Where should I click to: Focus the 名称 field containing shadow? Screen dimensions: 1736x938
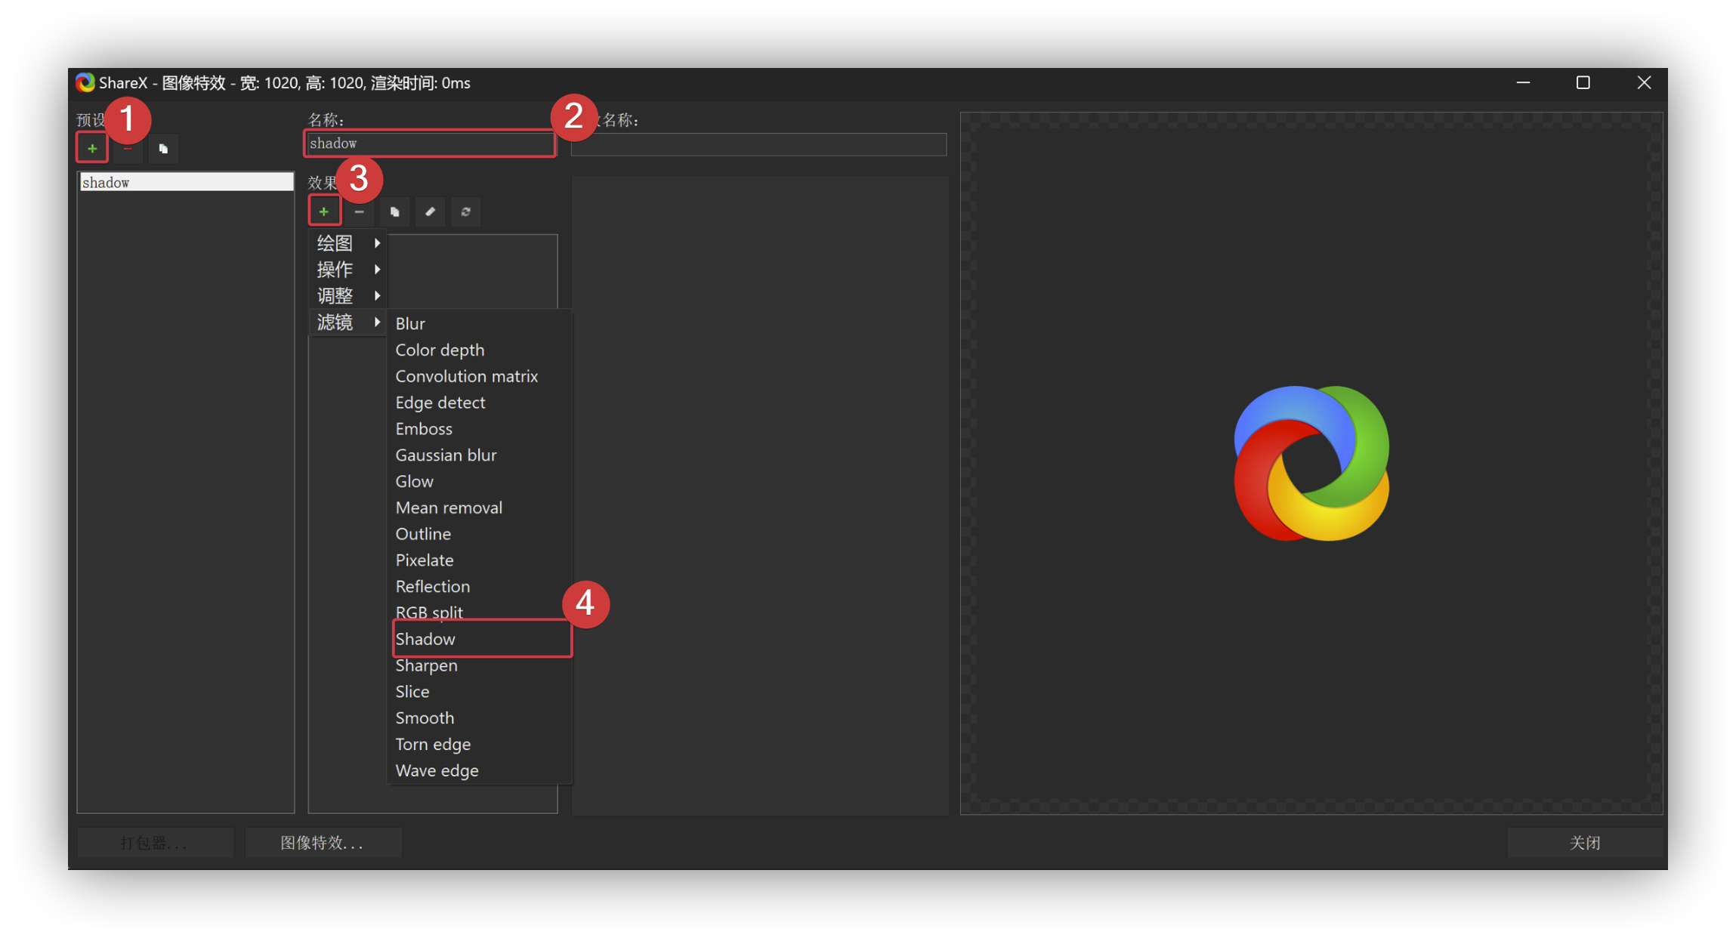[x=429, y=143]
